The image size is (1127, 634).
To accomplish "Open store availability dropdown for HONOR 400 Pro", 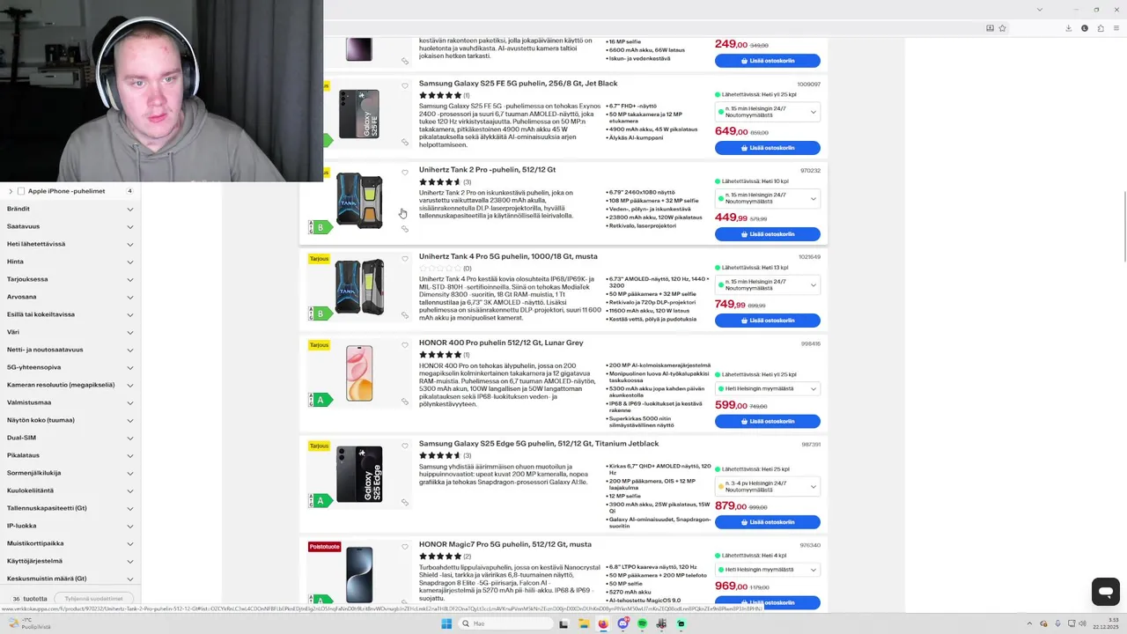I will coord(768,388).
